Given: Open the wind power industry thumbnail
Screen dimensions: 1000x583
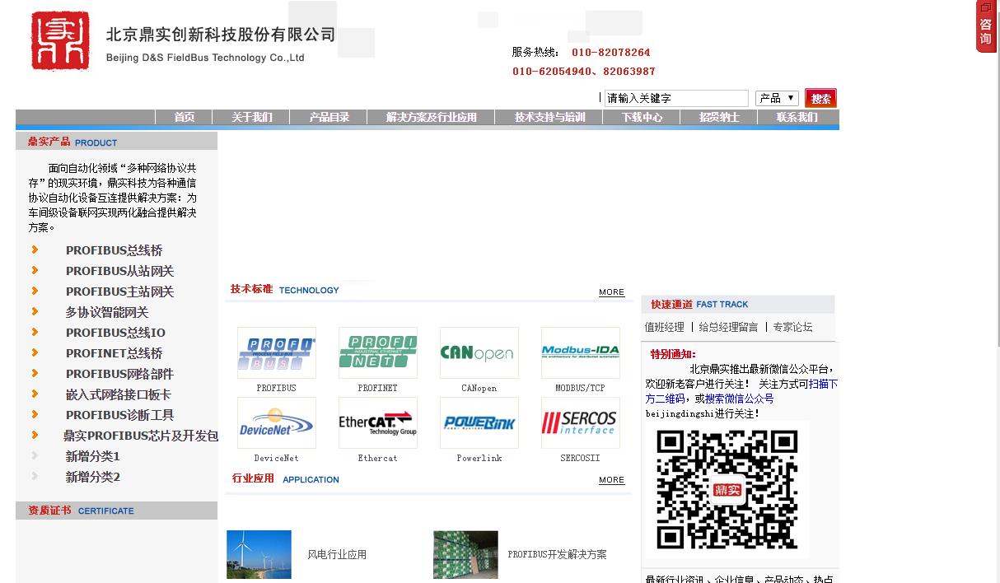Looking at the screenshot, I should (259, 554).
